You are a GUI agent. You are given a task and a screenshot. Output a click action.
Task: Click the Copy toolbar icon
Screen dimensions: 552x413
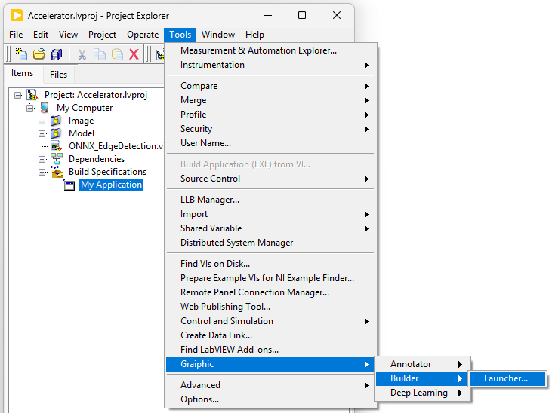(100, 54)
